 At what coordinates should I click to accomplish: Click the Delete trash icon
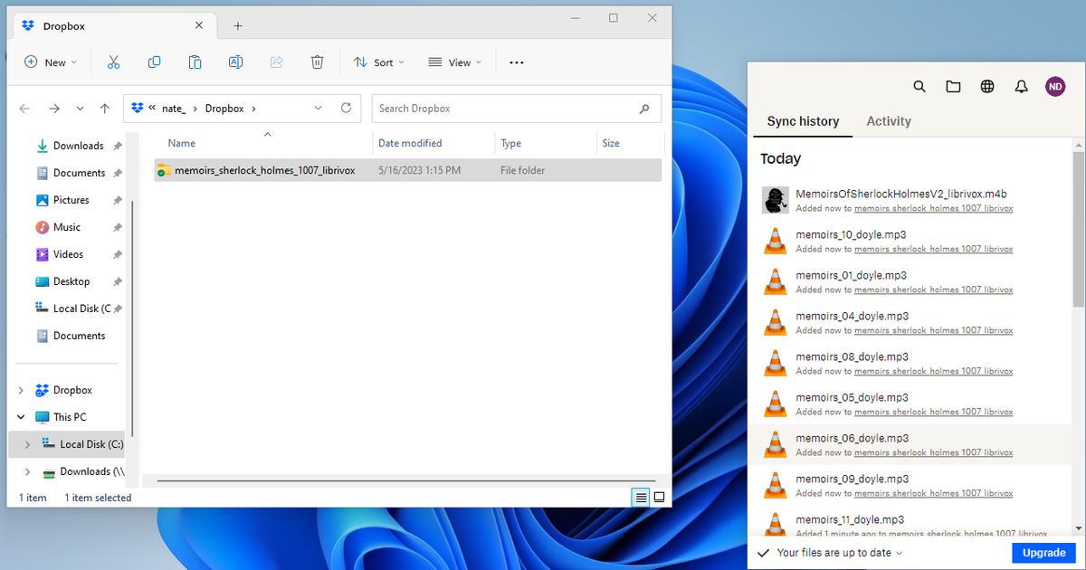coord(317,62)
